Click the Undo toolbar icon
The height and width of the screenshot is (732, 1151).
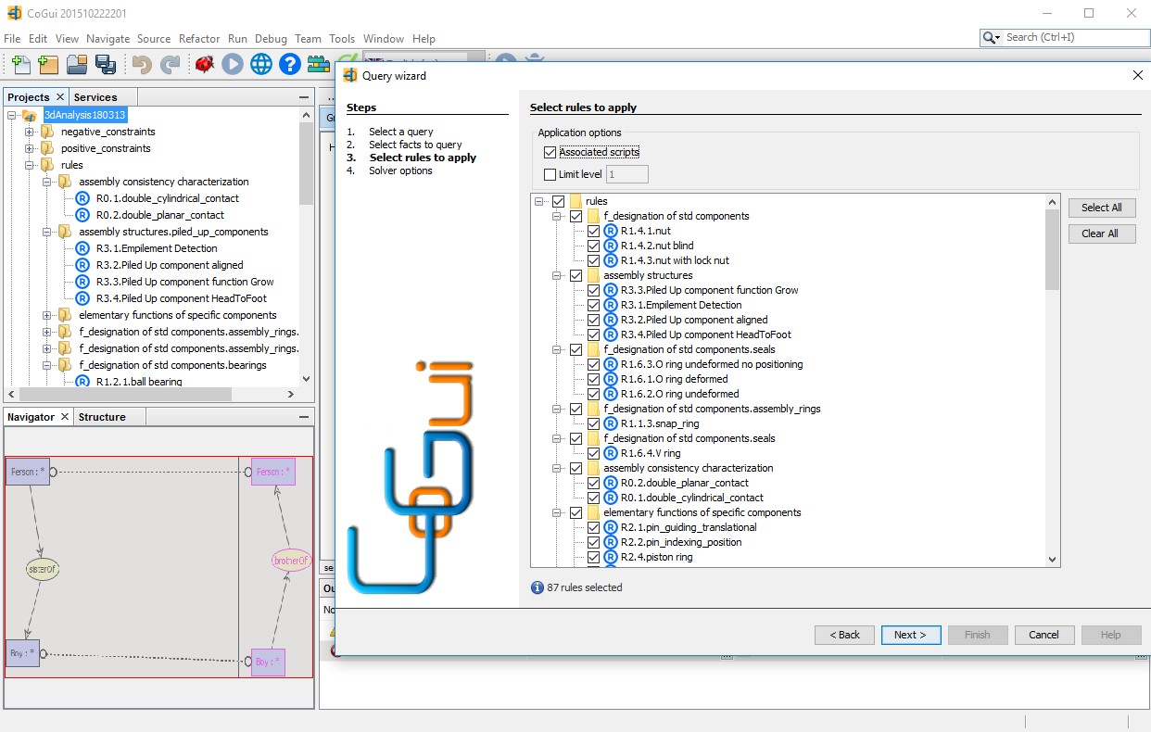point(142,64)
